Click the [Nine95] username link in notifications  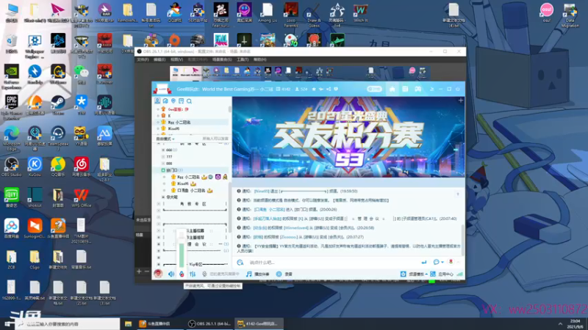coord(262,191)
